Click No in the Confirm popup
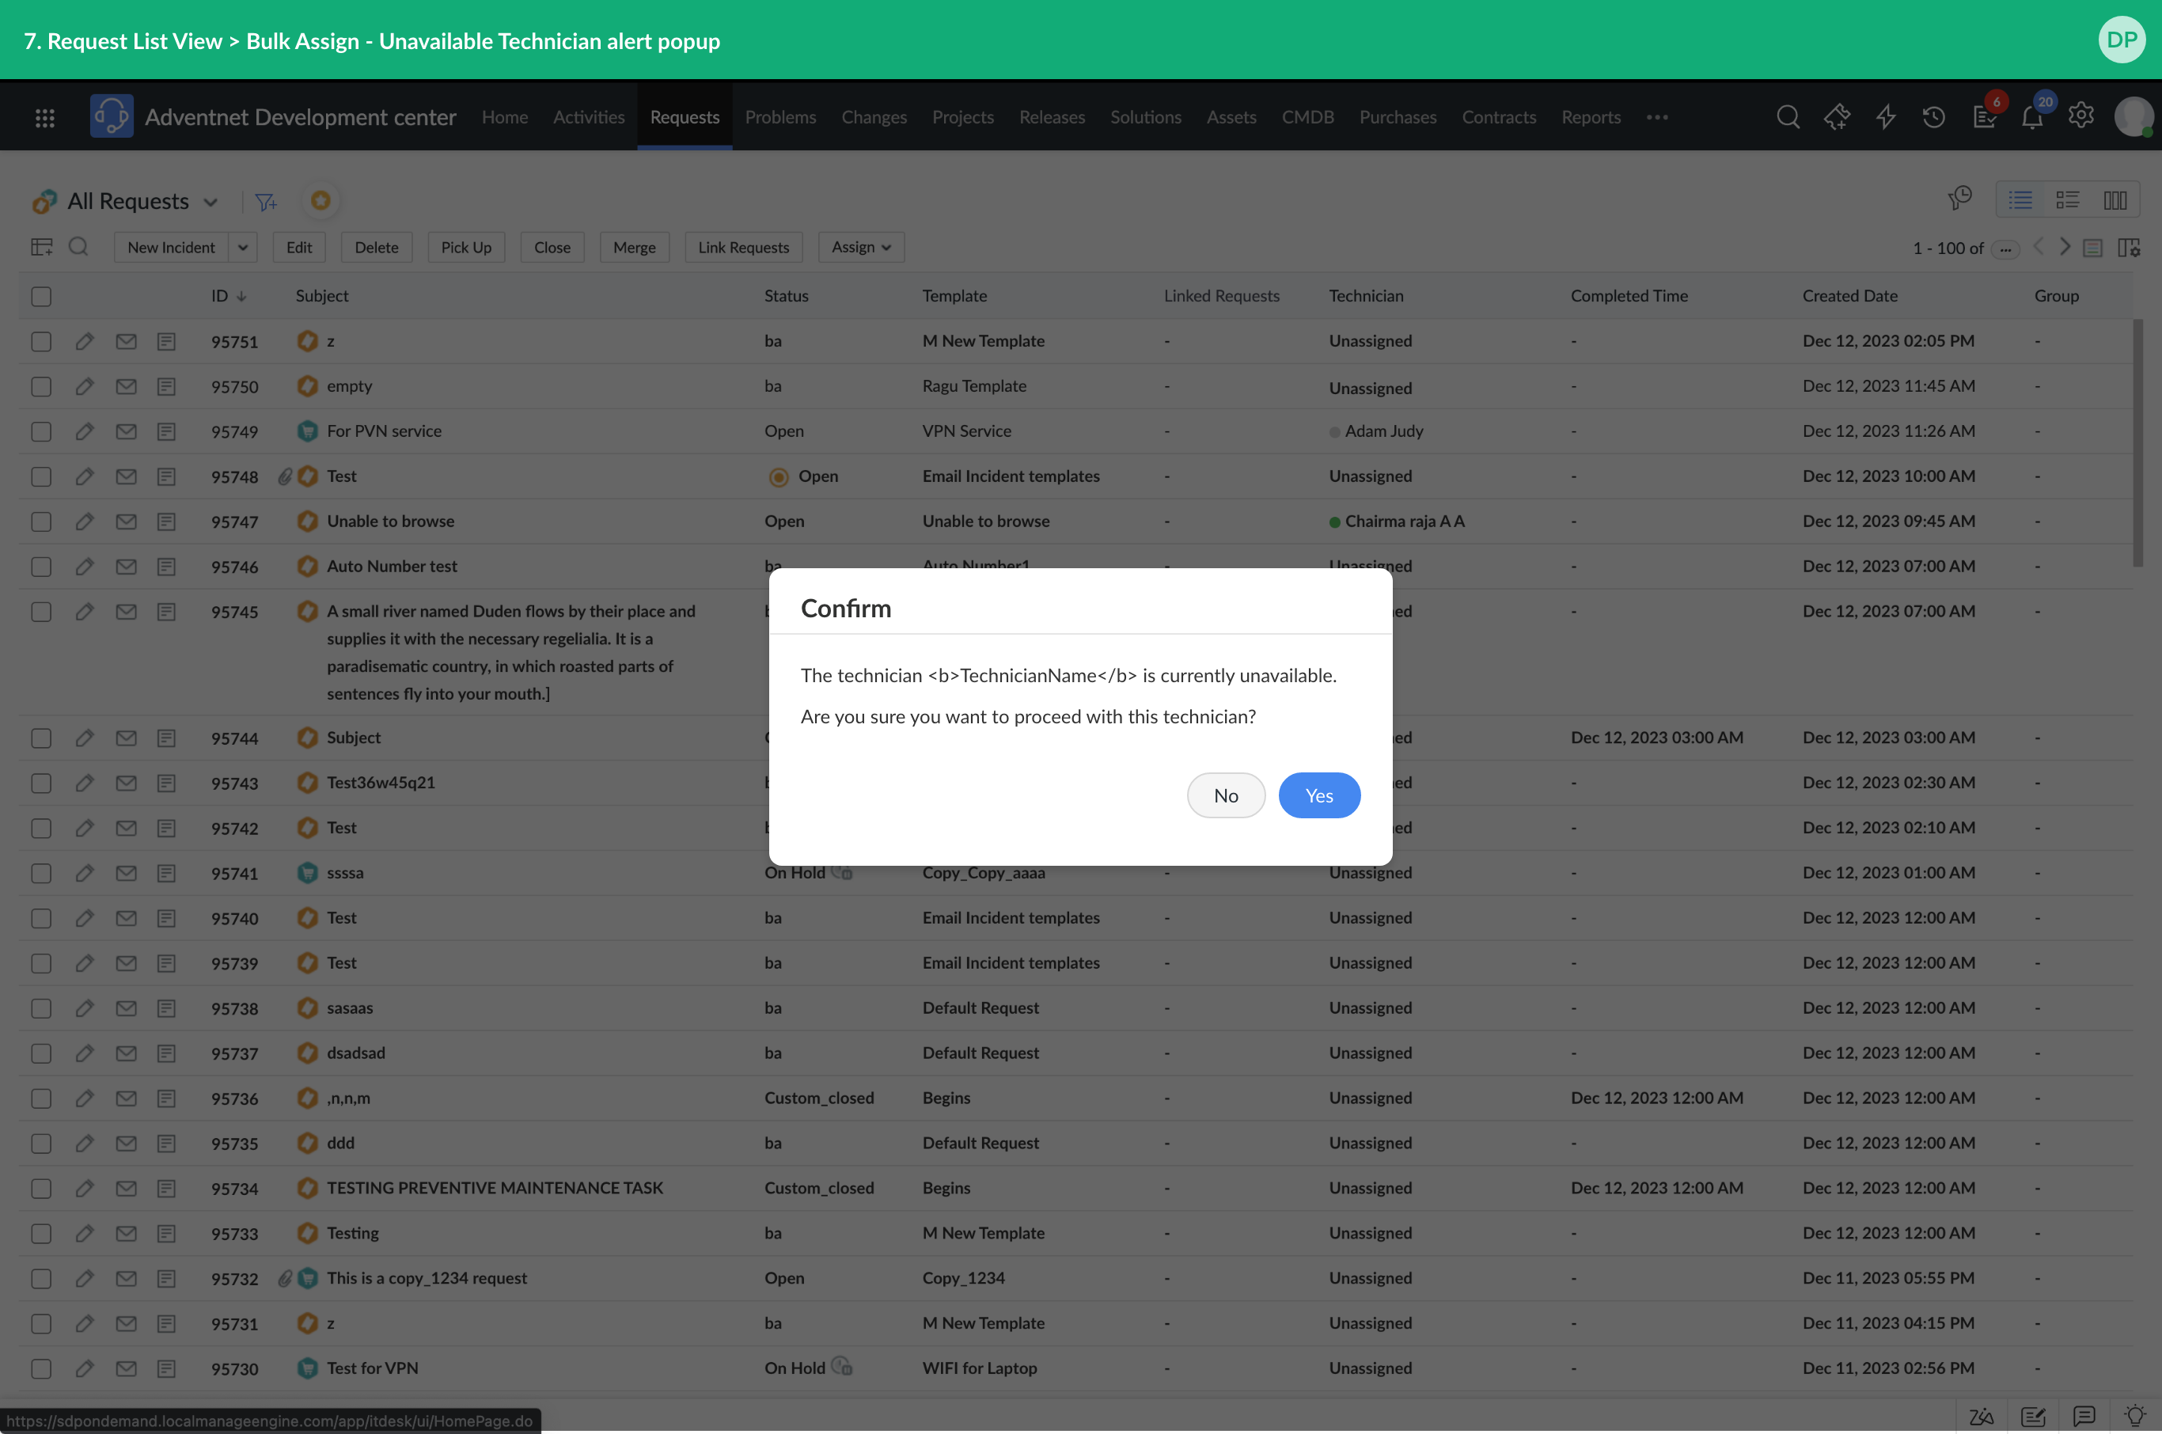2162x1434 pixels. click(x=1224, y=795)
